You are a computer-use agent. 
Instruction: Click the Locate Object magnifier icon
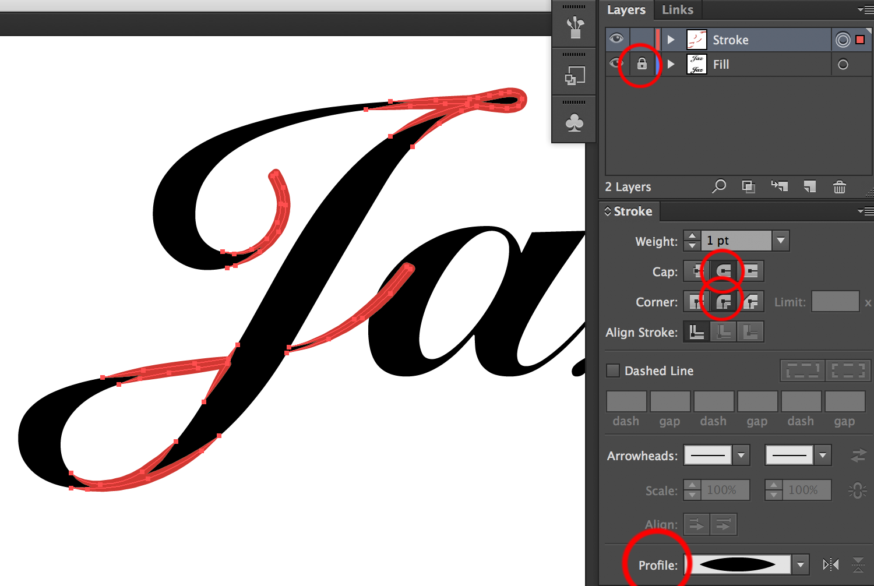719,186
